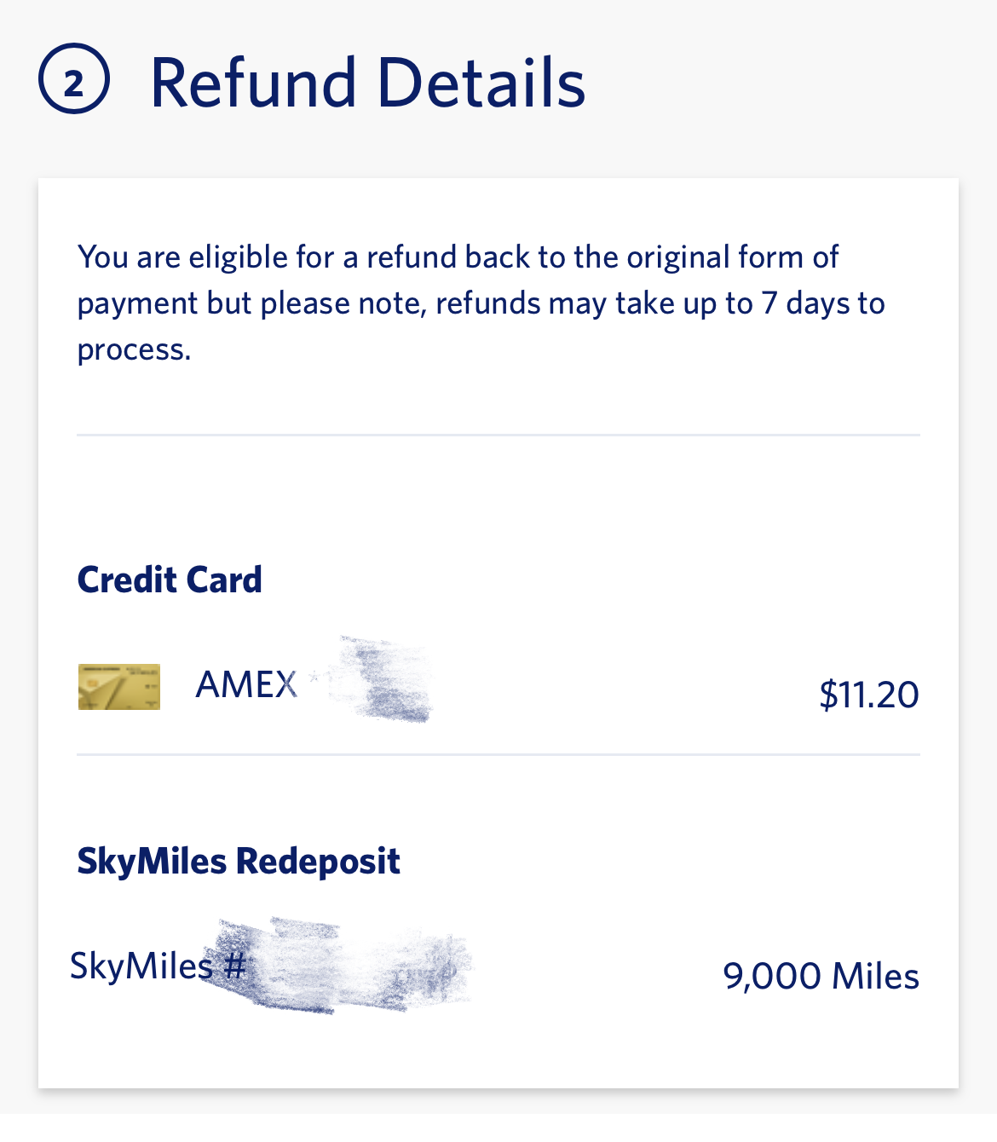Click the "AMEX" card label
997x1142 pixels.
(x=246, y=684)
